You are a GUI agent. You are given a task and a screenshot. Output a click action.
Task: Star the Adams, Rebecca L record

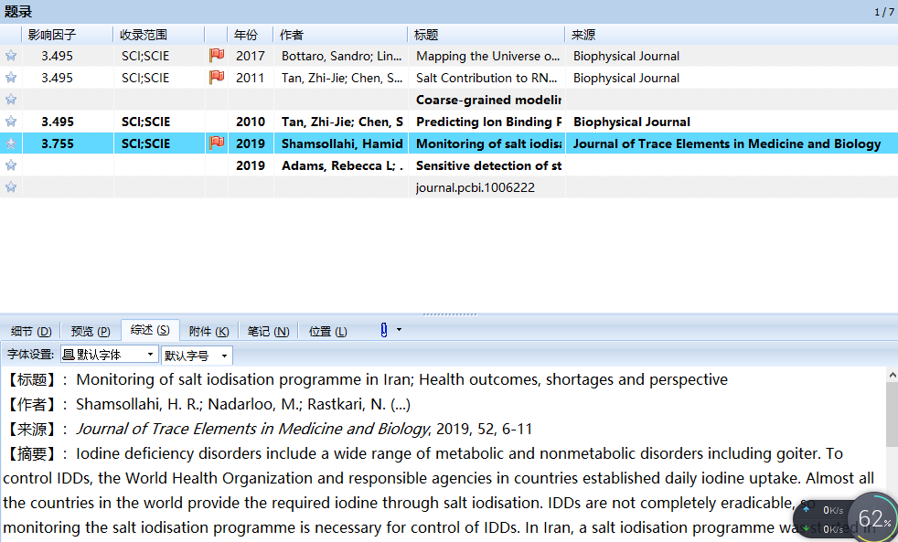(x=11, y=165)
